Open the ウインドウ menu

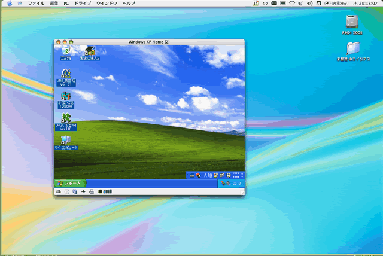coord(107,4)
